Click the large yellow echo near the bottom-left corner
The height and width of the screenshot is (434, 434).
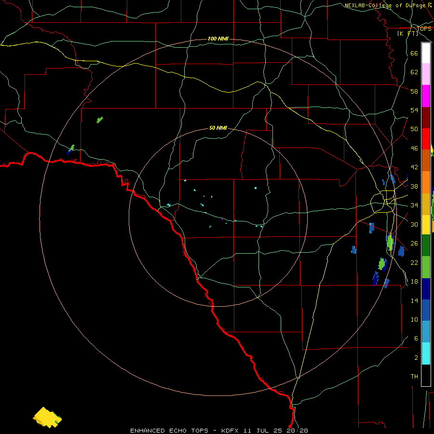(47, 417)
